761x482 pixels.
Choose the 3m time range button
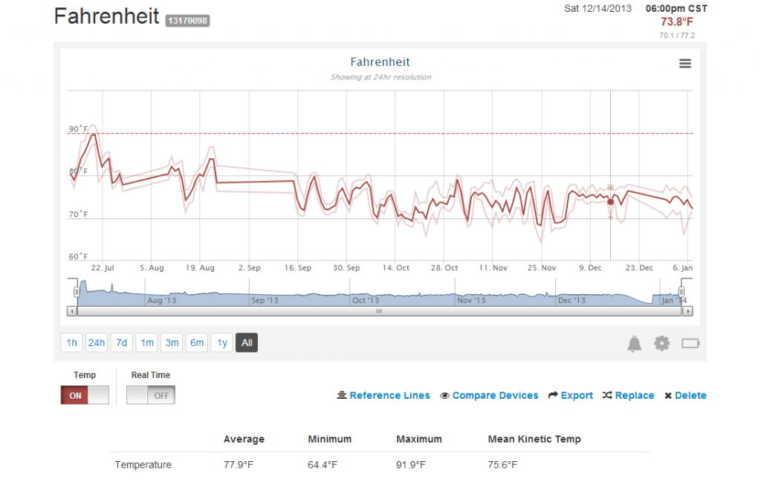pyautogui.click(x=172, y=343)
